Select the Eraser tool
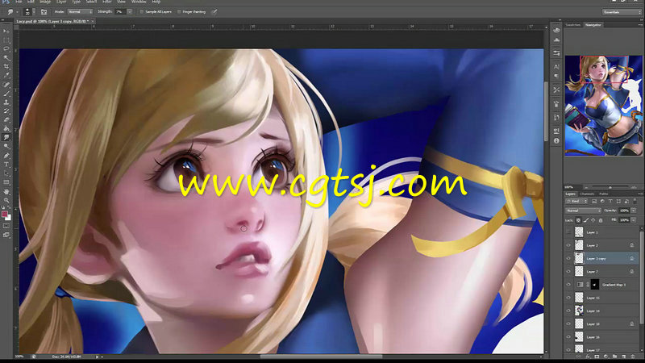645x363 pixels. click(x=6, y=119)
